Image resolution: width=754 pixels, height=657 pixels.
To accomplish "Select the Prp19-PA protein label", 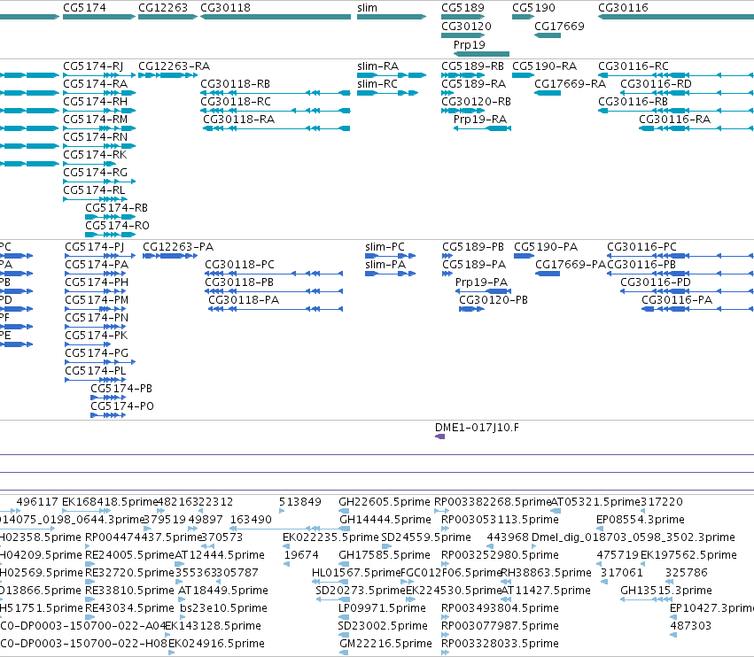I will pos(481,282).
